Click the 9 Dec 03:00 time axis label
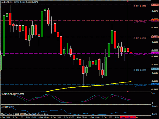 click(69, 117)
